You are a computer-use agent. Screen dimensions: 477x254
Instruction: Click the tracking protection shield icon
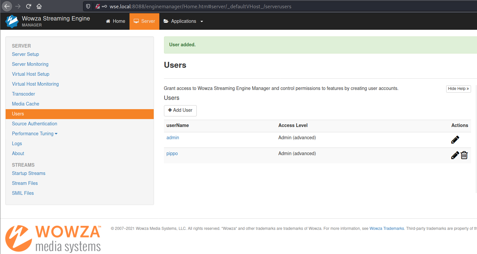point(88,6)
